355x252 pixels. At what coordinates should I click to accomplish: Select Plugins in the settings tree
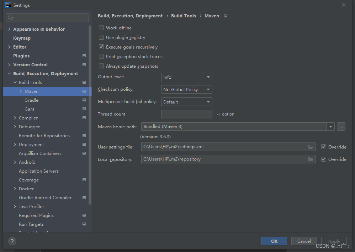pyautogui.click(x=21, y=56)
